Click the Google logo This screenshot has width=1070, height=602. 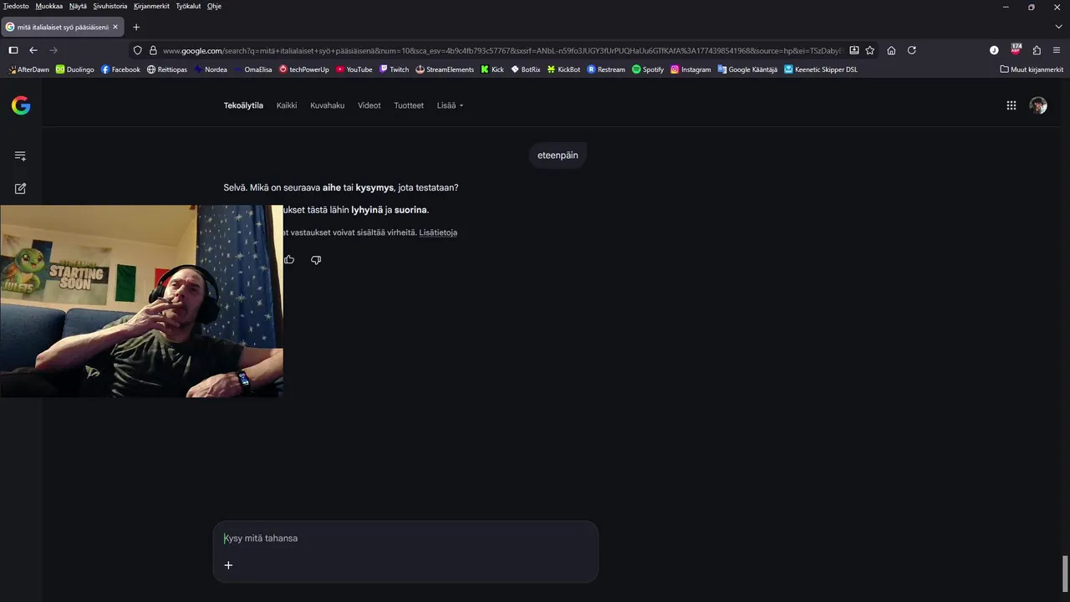(21, 105)
